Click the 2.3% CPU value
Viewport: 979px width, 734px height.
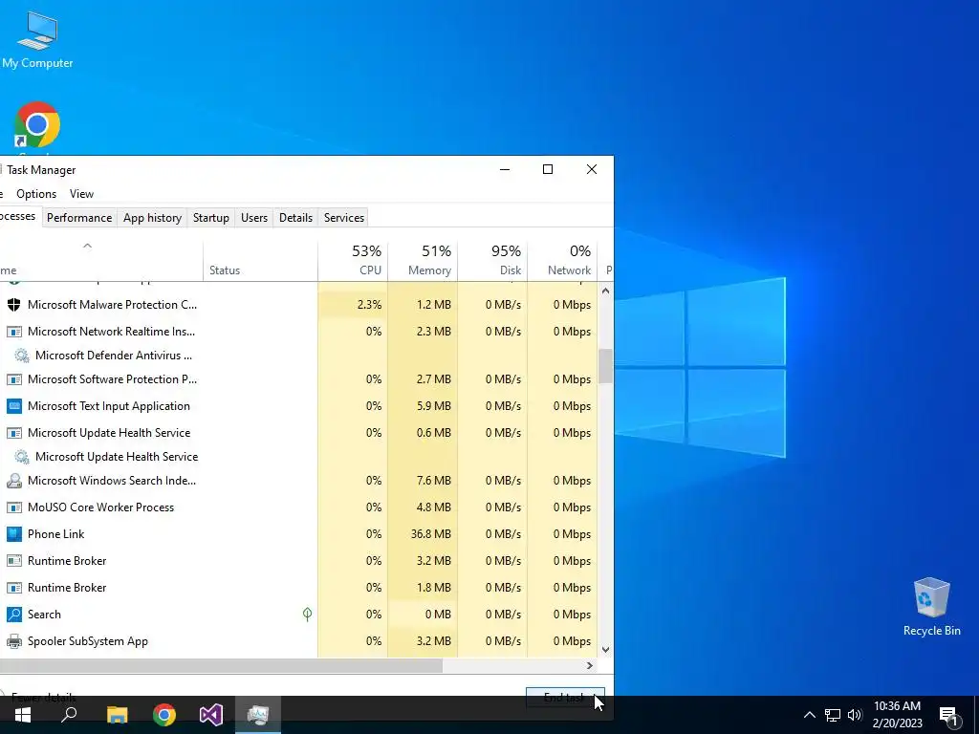[x=369, y=305]
